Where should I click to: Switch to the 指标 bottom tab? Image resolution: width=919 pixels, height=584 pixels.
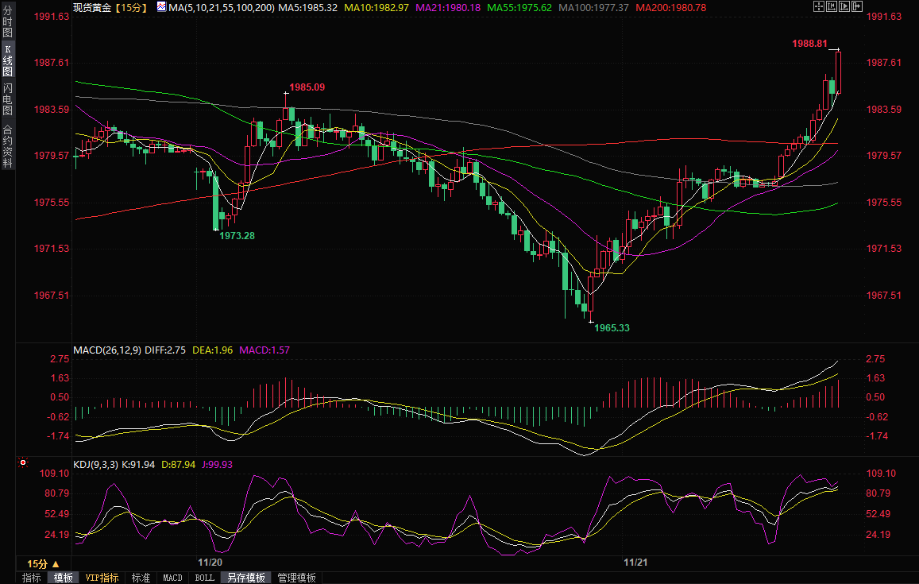31,578
